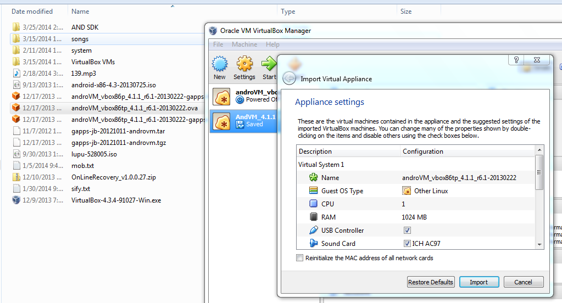Click the OnLineRecovery zip archive icon

coord(16,177)
